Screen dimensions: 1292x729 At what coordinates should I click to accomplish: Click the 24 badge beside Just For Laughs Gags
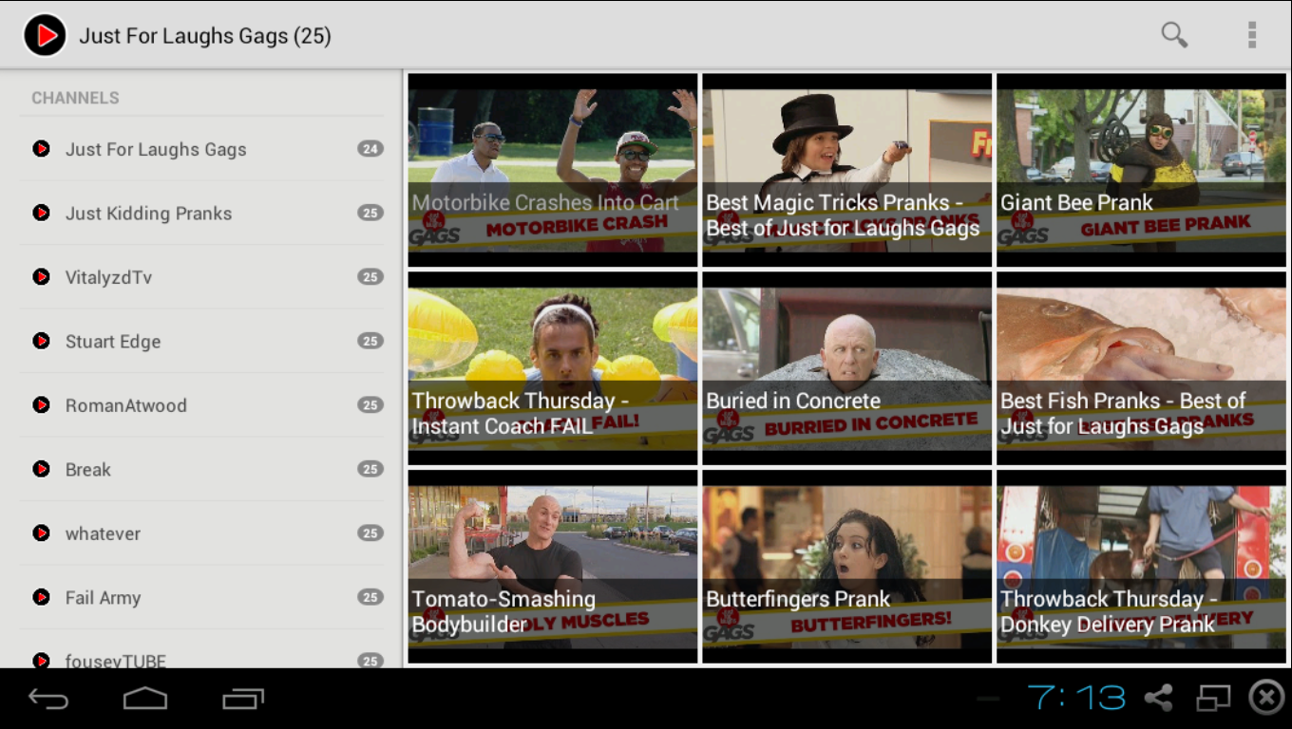point(370,148)
